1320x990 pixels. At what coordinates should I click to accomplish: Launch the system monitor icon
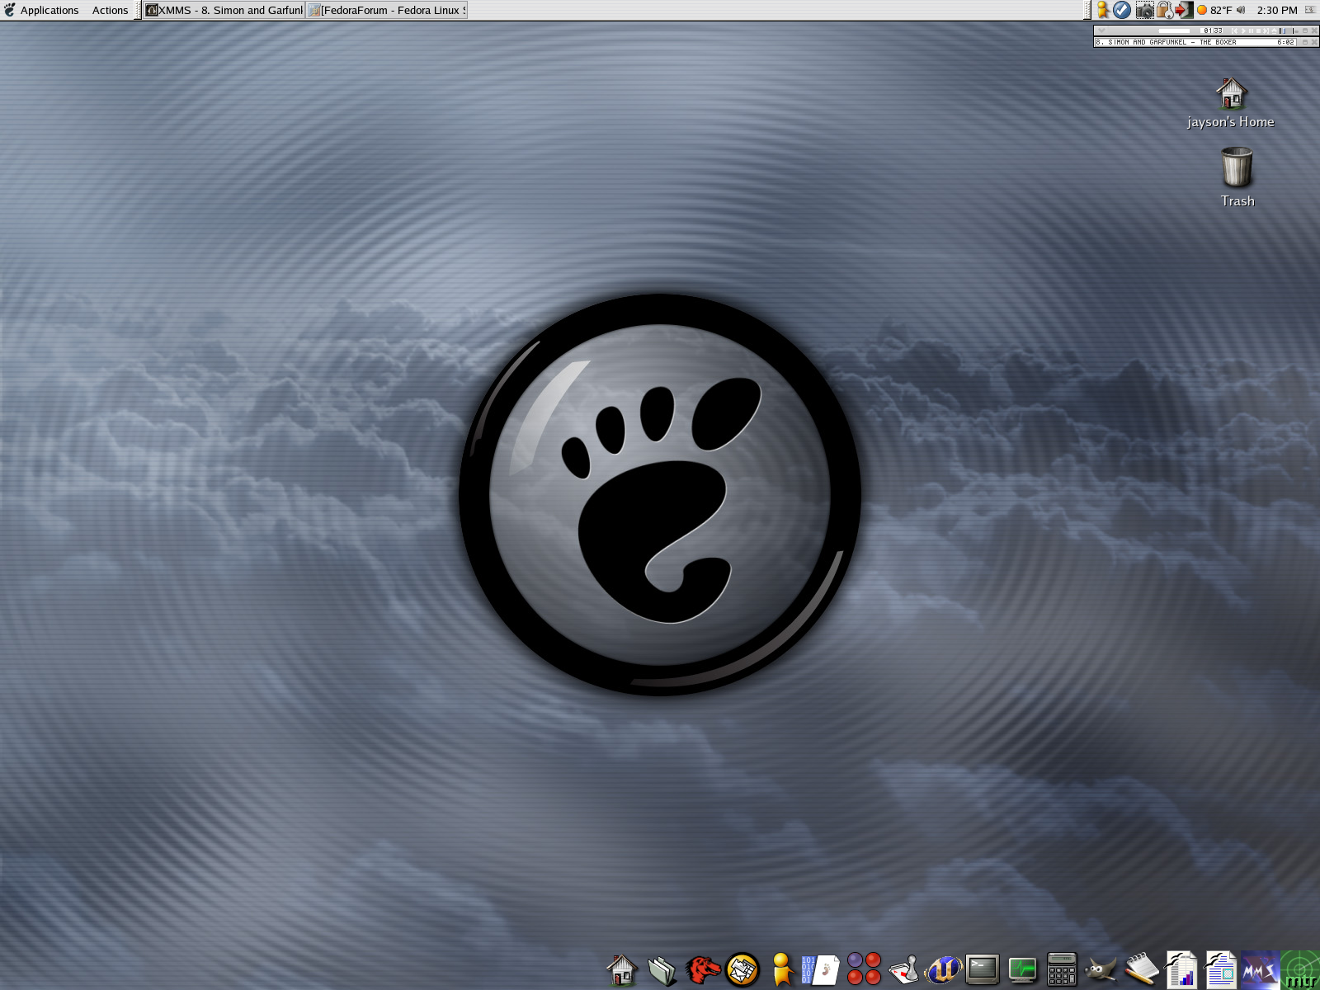pos(1022,969)
